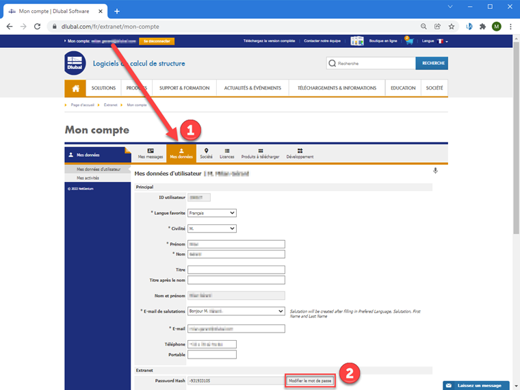This screenshot has height=390, width=520.
Task: Click the browser forward arrow
Action: click(23, 27)
